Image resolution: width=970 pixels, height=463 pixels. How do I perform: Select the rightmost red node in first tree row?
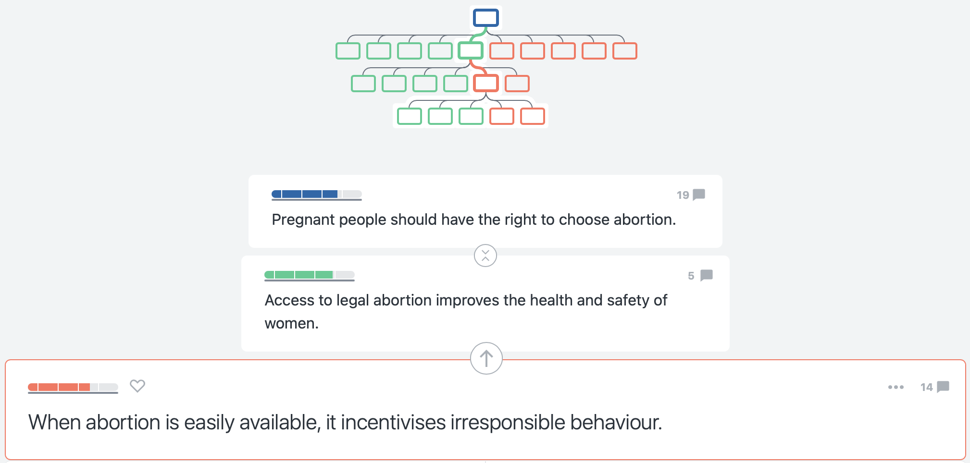(625, 51)
